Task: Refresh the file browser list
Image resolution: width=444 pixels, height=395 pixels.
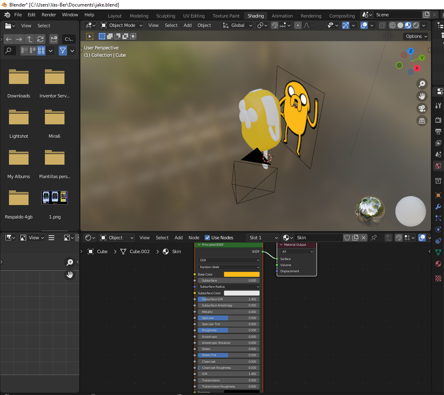Action: coord(40,39)
